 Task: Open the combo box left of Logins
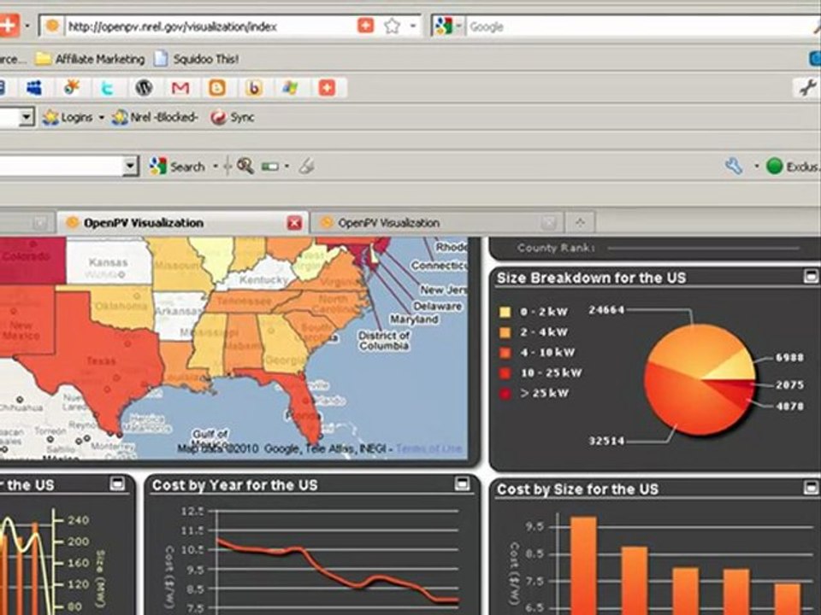click(27, 117)
